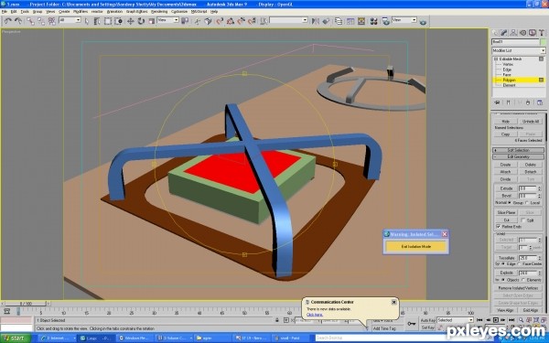Select the Select and Rotate tool

click(x=141, y=21)
